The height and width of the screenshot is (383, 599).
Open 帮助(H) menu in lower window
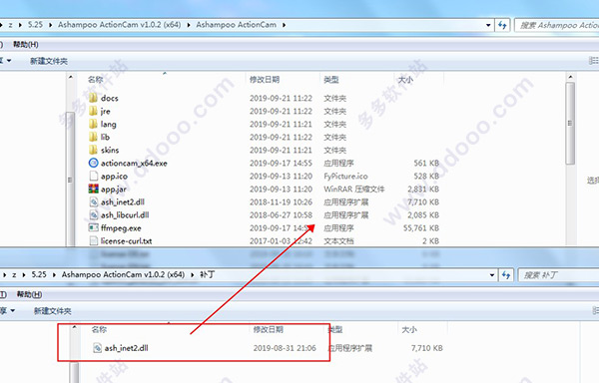29,294
